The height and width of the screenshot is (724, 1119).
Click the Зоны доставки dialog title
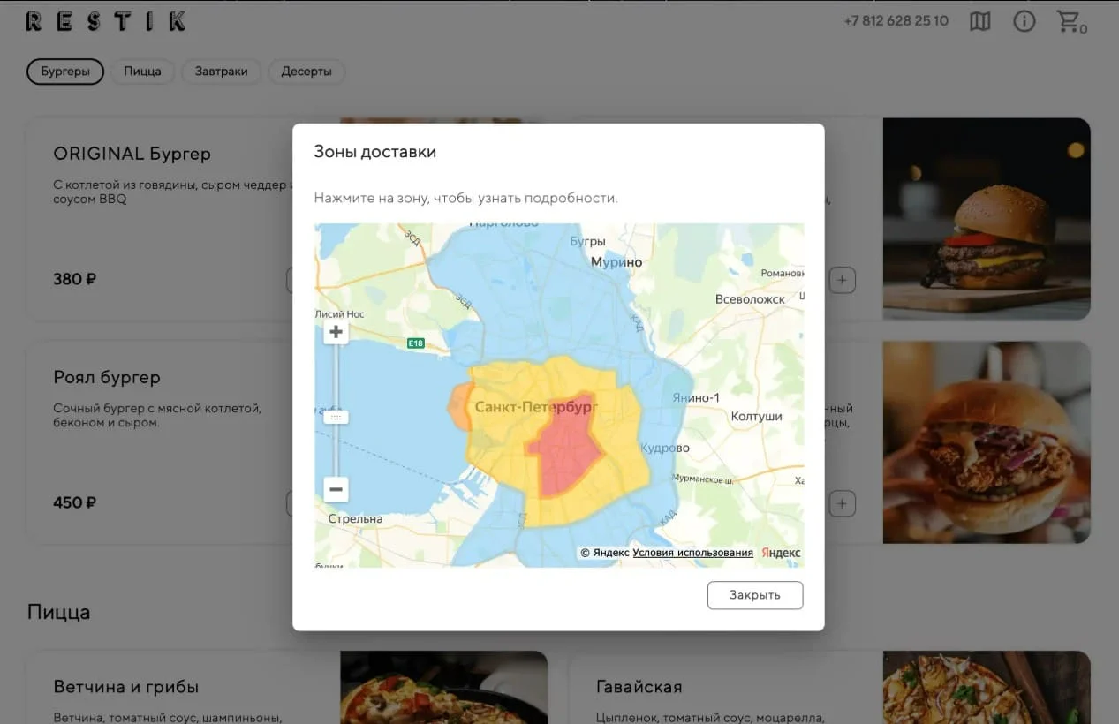tap(375, 152)
